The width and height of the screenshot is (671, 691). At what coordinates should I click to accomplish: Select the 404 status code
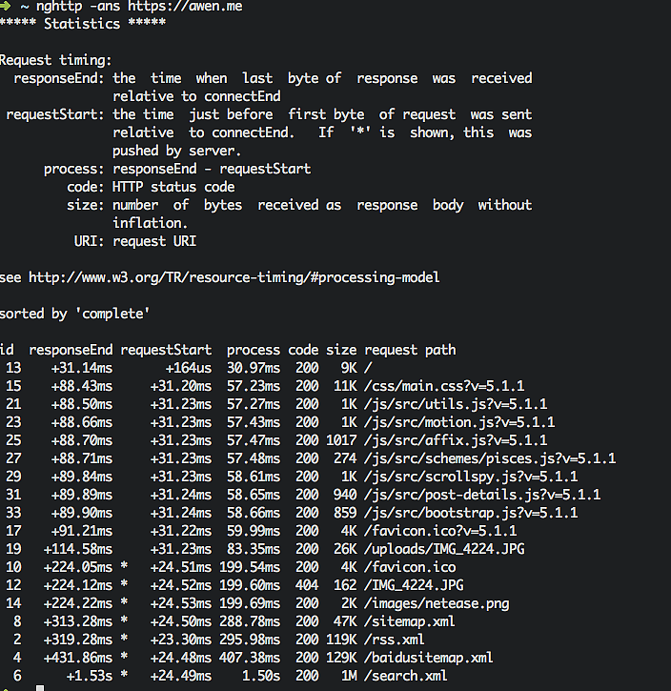(307, 585)
